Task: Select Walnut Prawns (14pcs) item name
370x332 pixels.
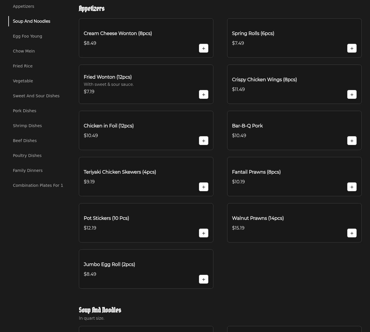Action: coord(258,218)
